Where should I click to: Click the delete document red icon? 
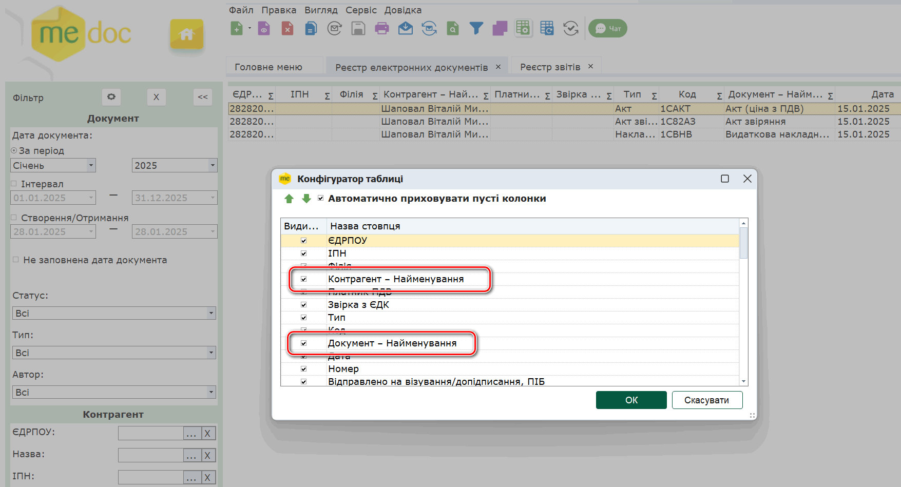(x=287, y=29)
